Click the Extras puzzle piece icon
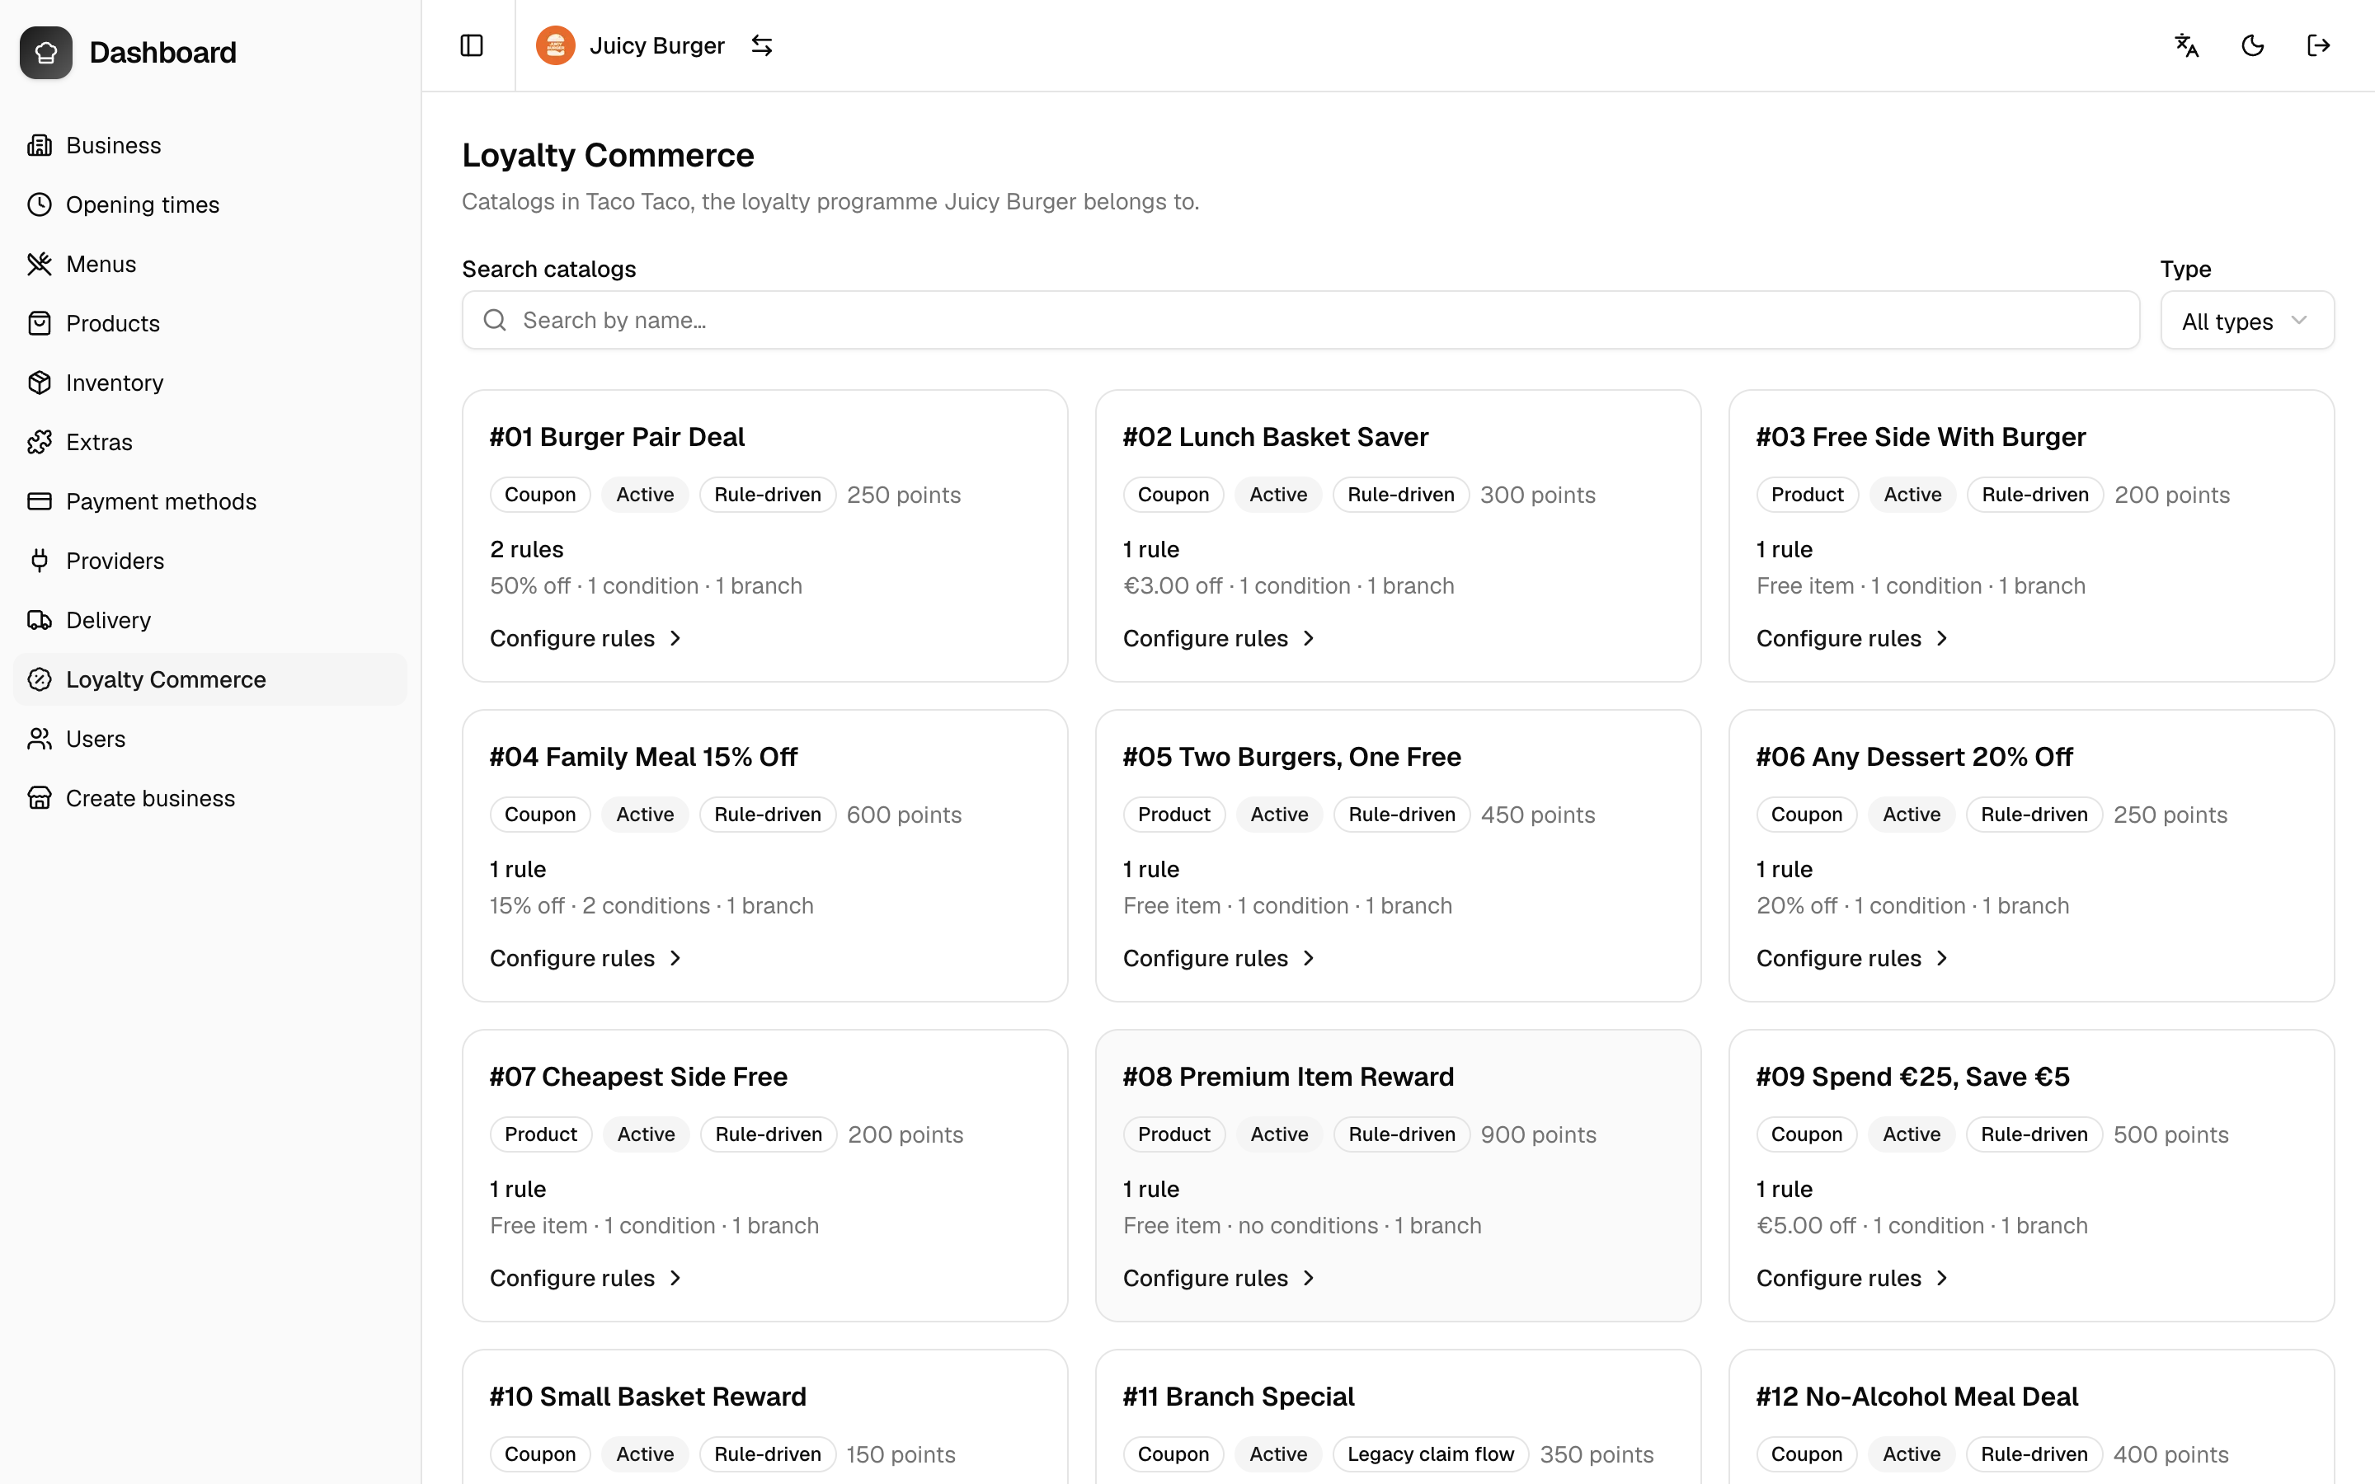The image size is (2375, 1484). (x=40, y=442)
